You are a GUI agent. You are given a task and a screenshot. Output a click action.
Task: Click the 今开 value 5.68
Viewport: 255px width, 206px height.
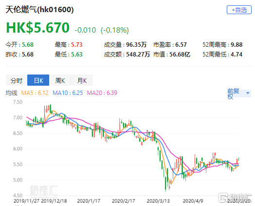pyautogui.click(x=28, y=45)
